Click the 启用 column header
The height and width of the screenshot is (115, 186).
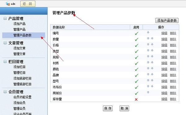(x=136, y=27)
